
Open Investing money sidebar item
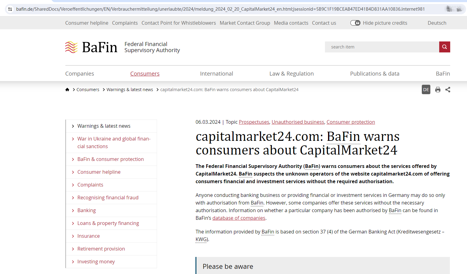[x=96, y=262]
